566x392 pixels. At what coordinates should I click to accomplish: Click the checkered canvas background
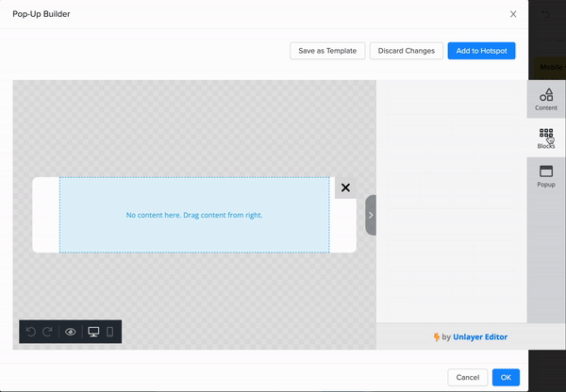click(x=189, y=122)
